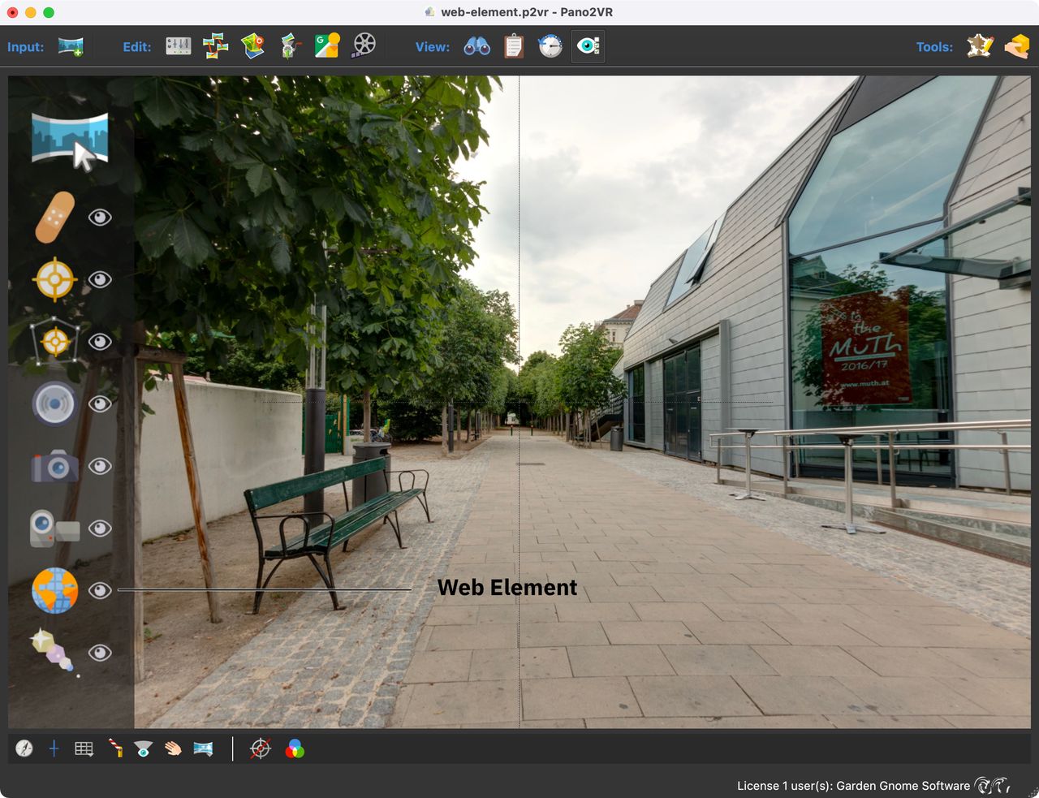Screen dimensions: 1039x798
Task: Hide Patch elements with eye toggle
Action: pyautogui.click(x=100, y=218)
